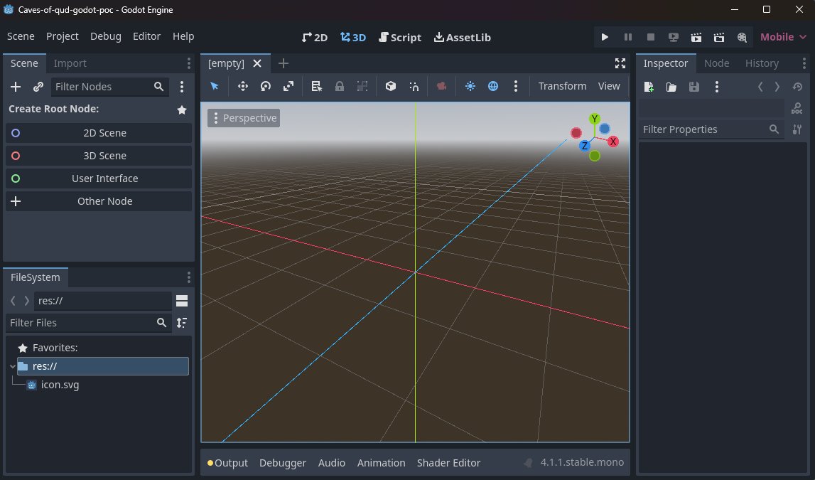Open the Output bottom panel
Screen dimensions: 815x480
click(227, 463)
